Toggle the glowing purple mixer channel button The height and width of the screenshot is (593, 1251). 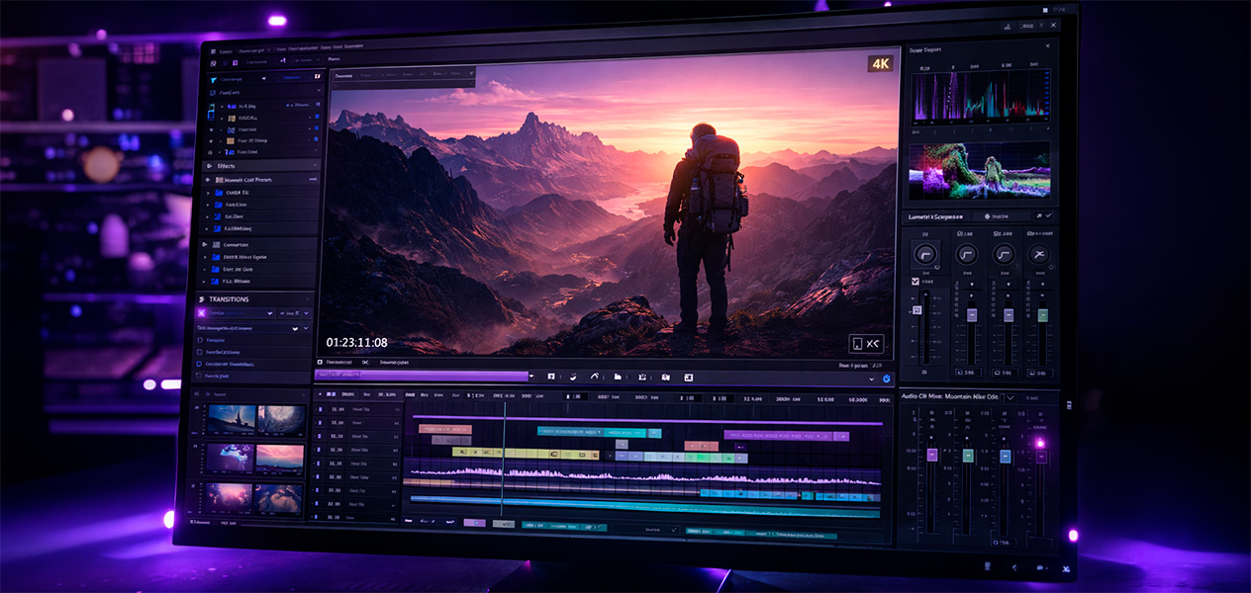pyautogui.click(x=1040, y=444)
